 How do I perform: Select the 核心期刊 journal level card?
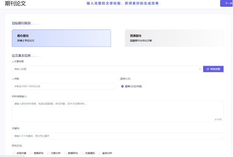(61, 38)
